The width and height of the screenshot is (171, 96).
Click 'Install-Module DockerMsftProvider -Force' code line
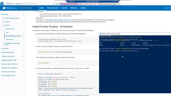click(52, 39)
